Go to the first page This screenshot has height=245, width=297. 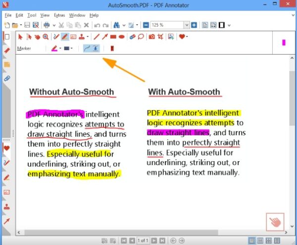124,241
